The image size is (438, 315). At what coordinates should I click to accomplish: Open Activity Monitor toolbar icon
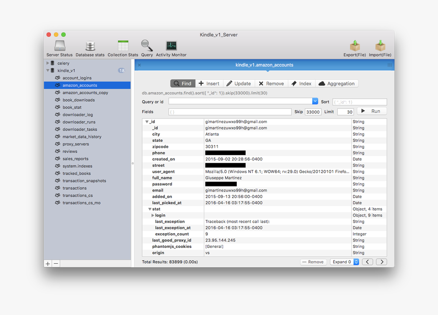click(x=171, y=46)
